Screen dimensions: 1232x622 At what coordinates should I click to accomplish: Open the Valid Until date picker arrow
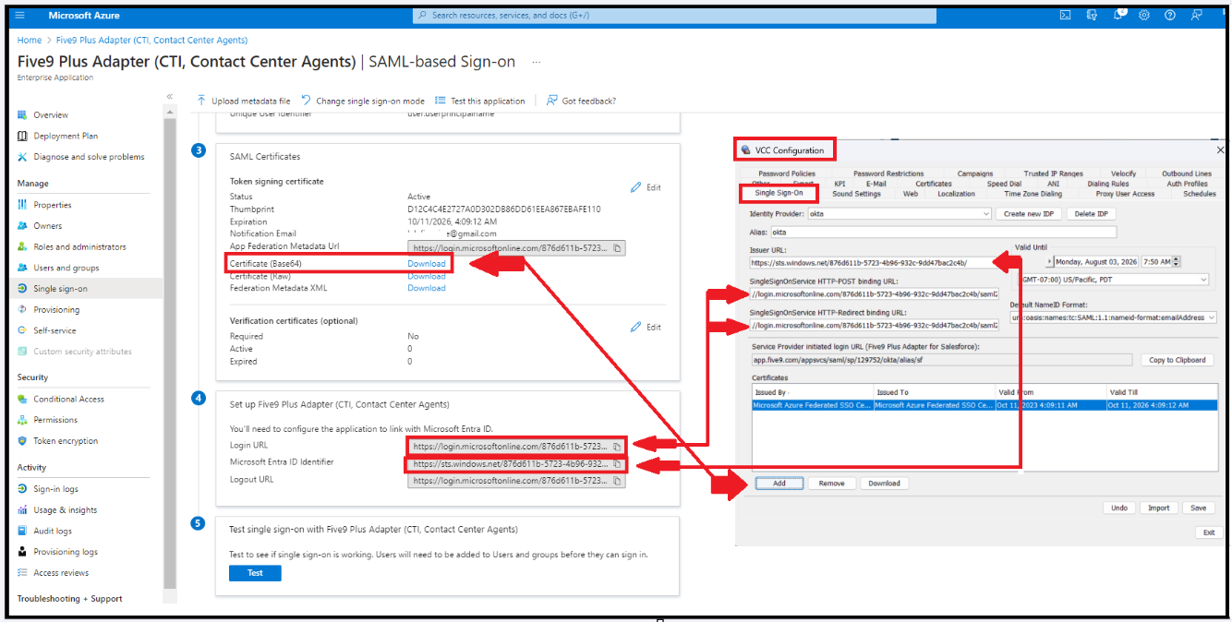[x=1049, y=262]
